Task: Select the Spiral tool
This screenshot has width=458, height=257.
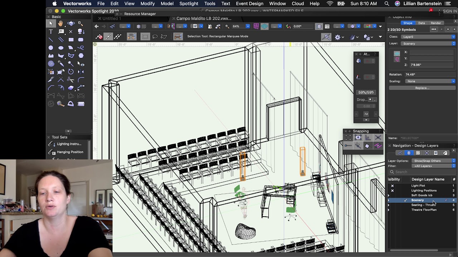Action: [51, 63]
